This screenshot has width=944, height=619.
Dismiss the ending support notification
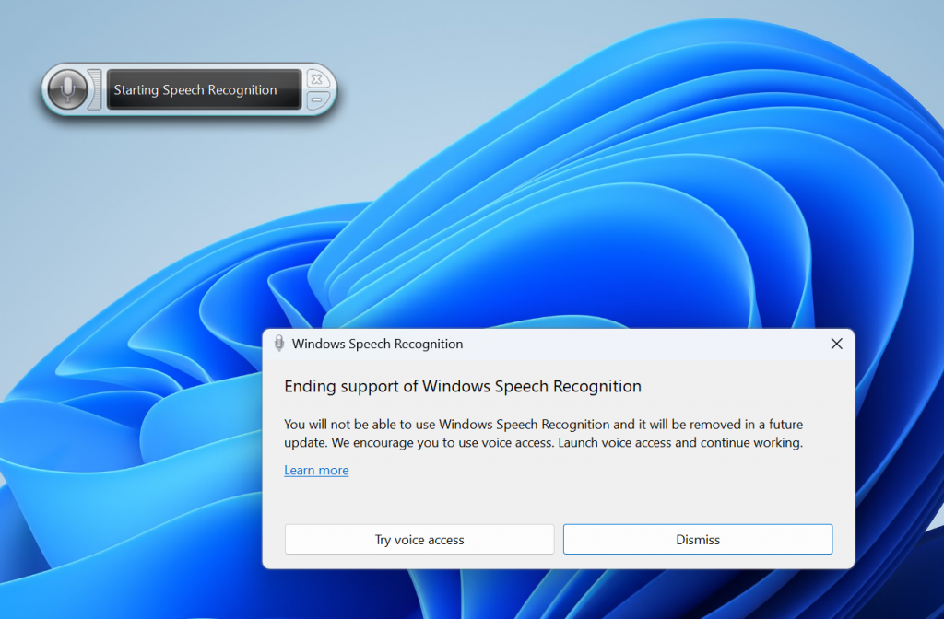point(698,539)
